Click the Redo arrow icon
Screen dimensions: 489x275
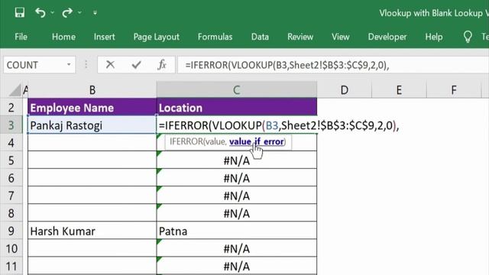coord(66,13)
